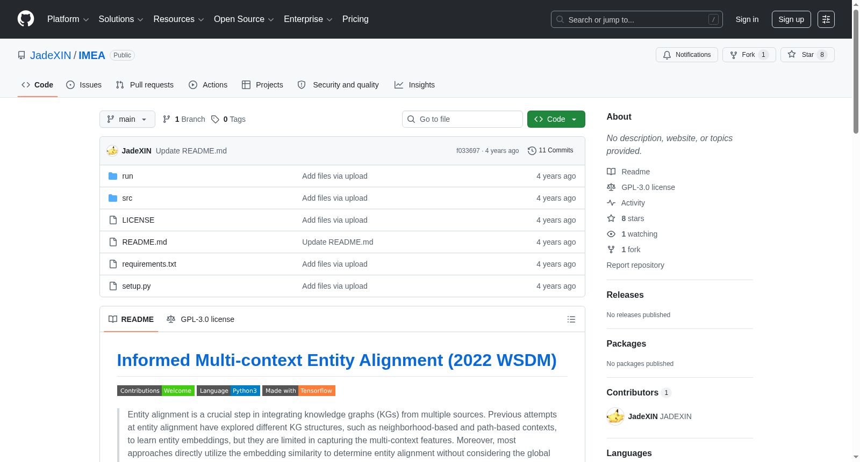Image resolution: width=860 pixels, height=462 pixels.
Task: Click the Readme book icon in About
Action: (611, 172)
